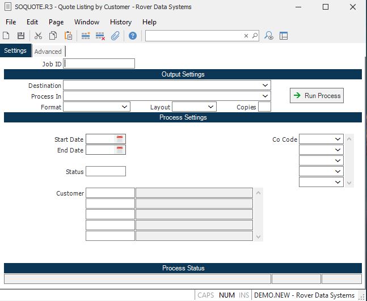
Task: Open attachments with the paperclip icon
Action: tap(115, 36)
